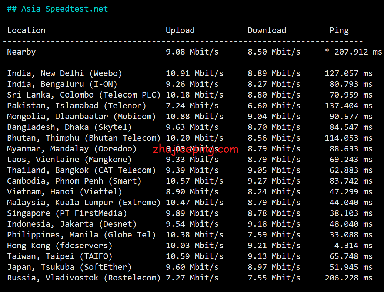Click upload "10.91 Mbit/s" for New Delhi
The width and height of the screenshot is (384, 292).
coord(194,73)
